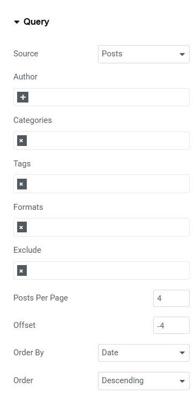Select the Offset number field

click(171, 325)
